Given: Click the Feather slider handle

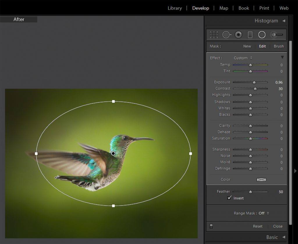Looking at the screenshot, I should [250, 192].
